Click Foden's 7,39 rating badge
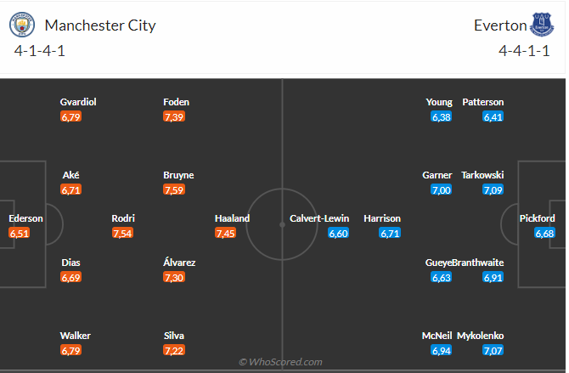Viewport: 569px width, 373px height. click(173, 116)
